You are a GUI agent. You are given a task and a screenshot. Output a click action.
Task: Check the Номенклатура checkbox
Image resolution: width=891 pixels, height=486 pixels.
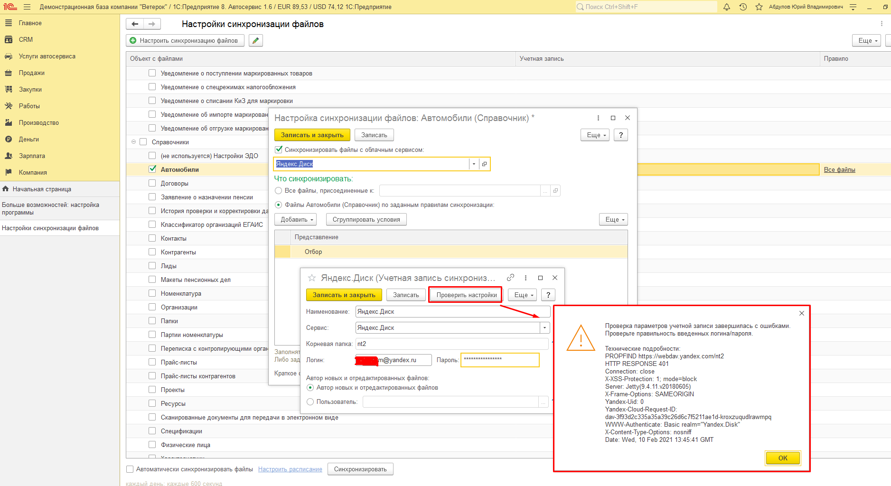[152, 293]
